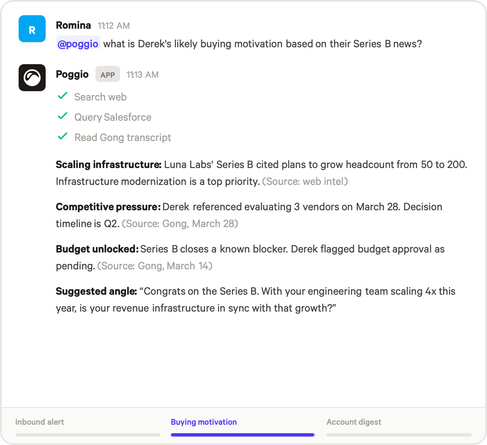Click the purple Buying motivation progress bar

(243, 434)
